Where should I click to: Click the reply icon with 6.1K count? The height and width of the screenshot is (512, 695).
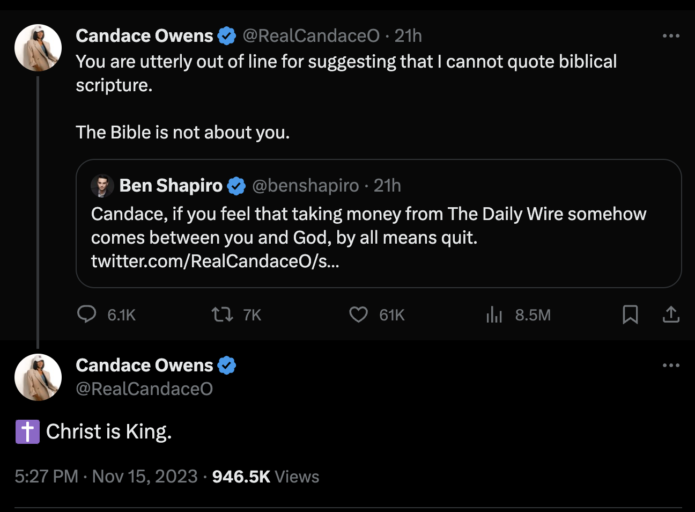pos(87,314)
